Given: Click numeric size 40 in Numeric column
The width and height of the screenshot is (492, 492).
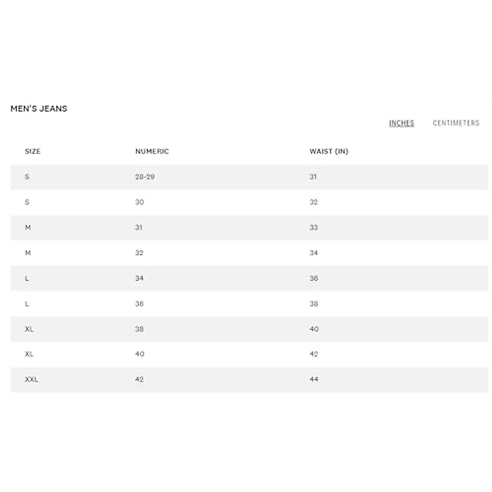Looking at the screenshot, I should point(139,354).
